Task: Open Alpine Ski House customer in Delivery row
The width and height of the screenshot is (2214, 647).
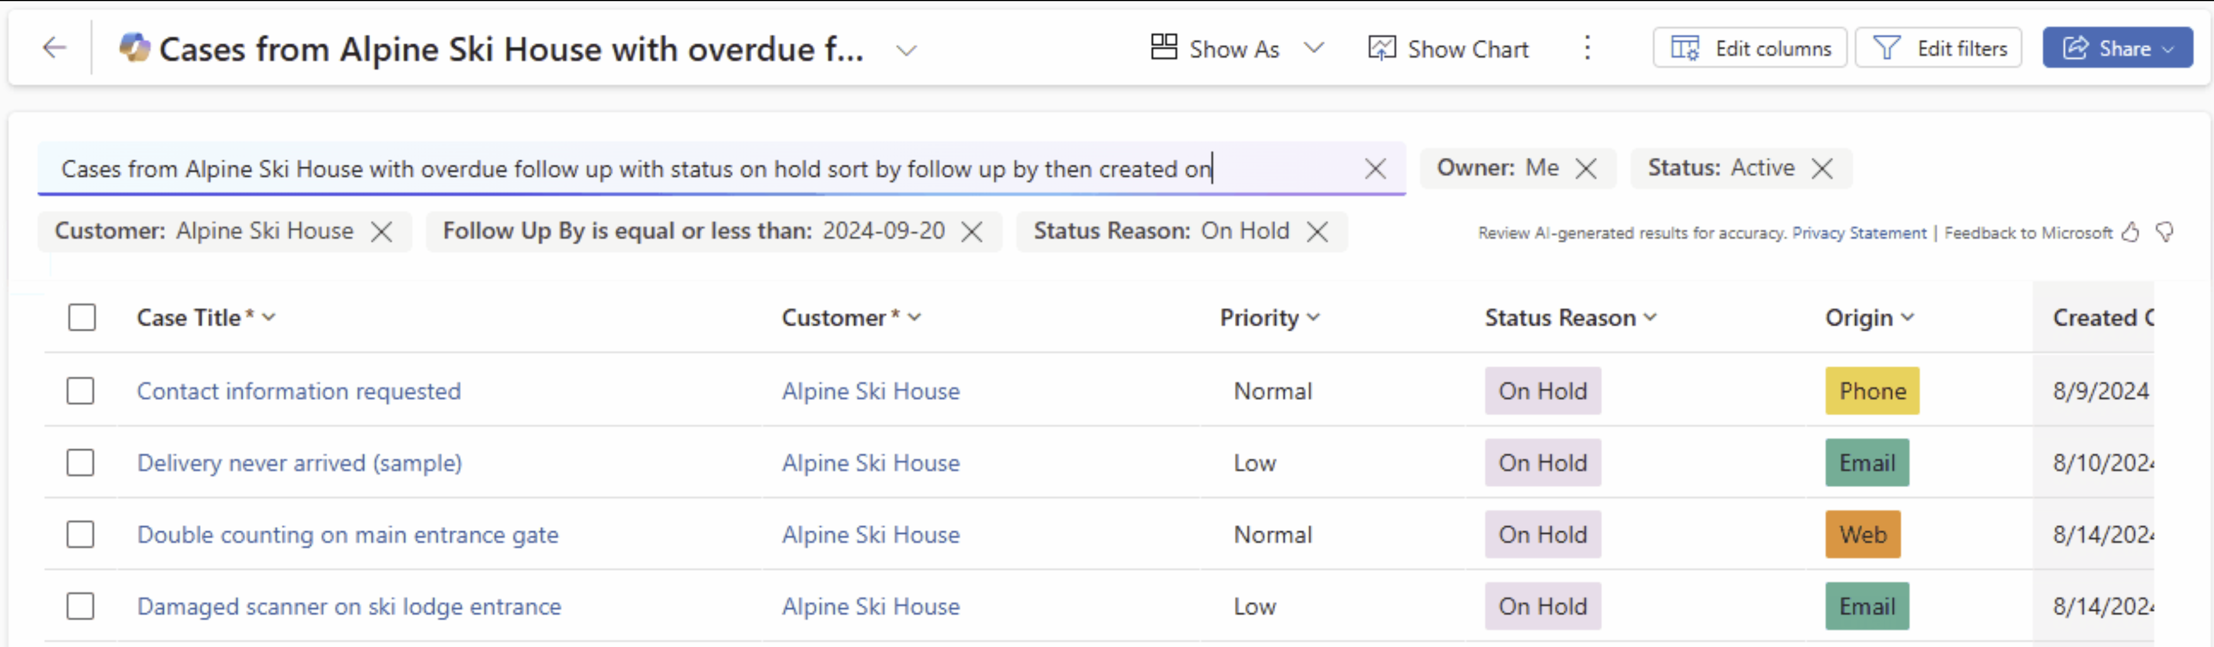Action: coord(870,463)
